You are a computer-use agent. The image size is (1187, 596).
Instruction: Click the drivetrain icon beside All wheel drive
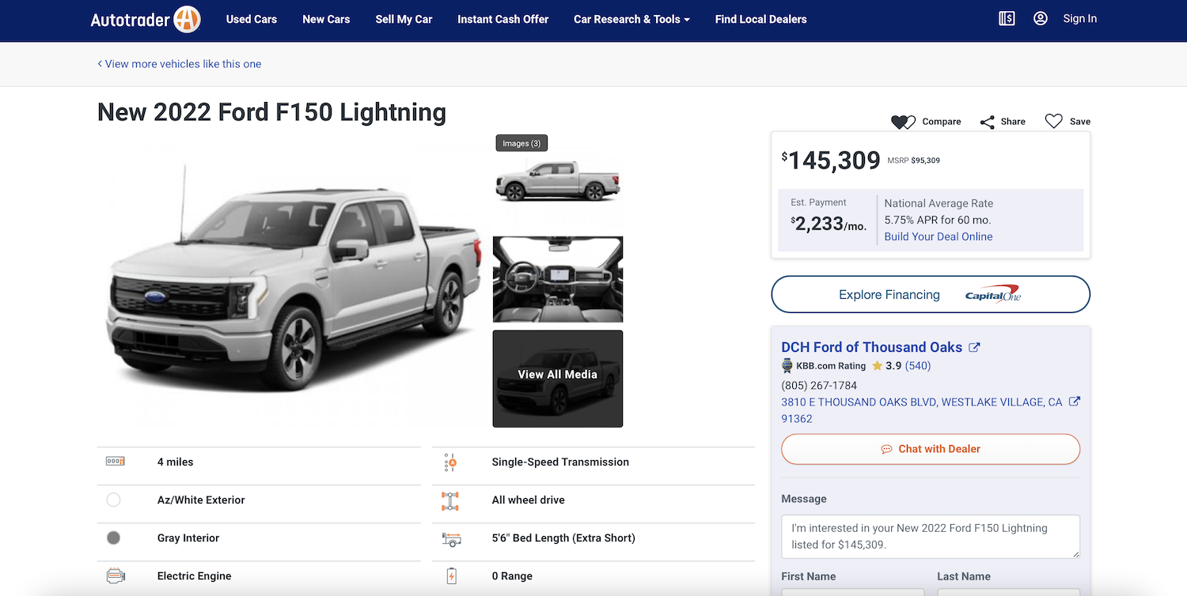450,500
